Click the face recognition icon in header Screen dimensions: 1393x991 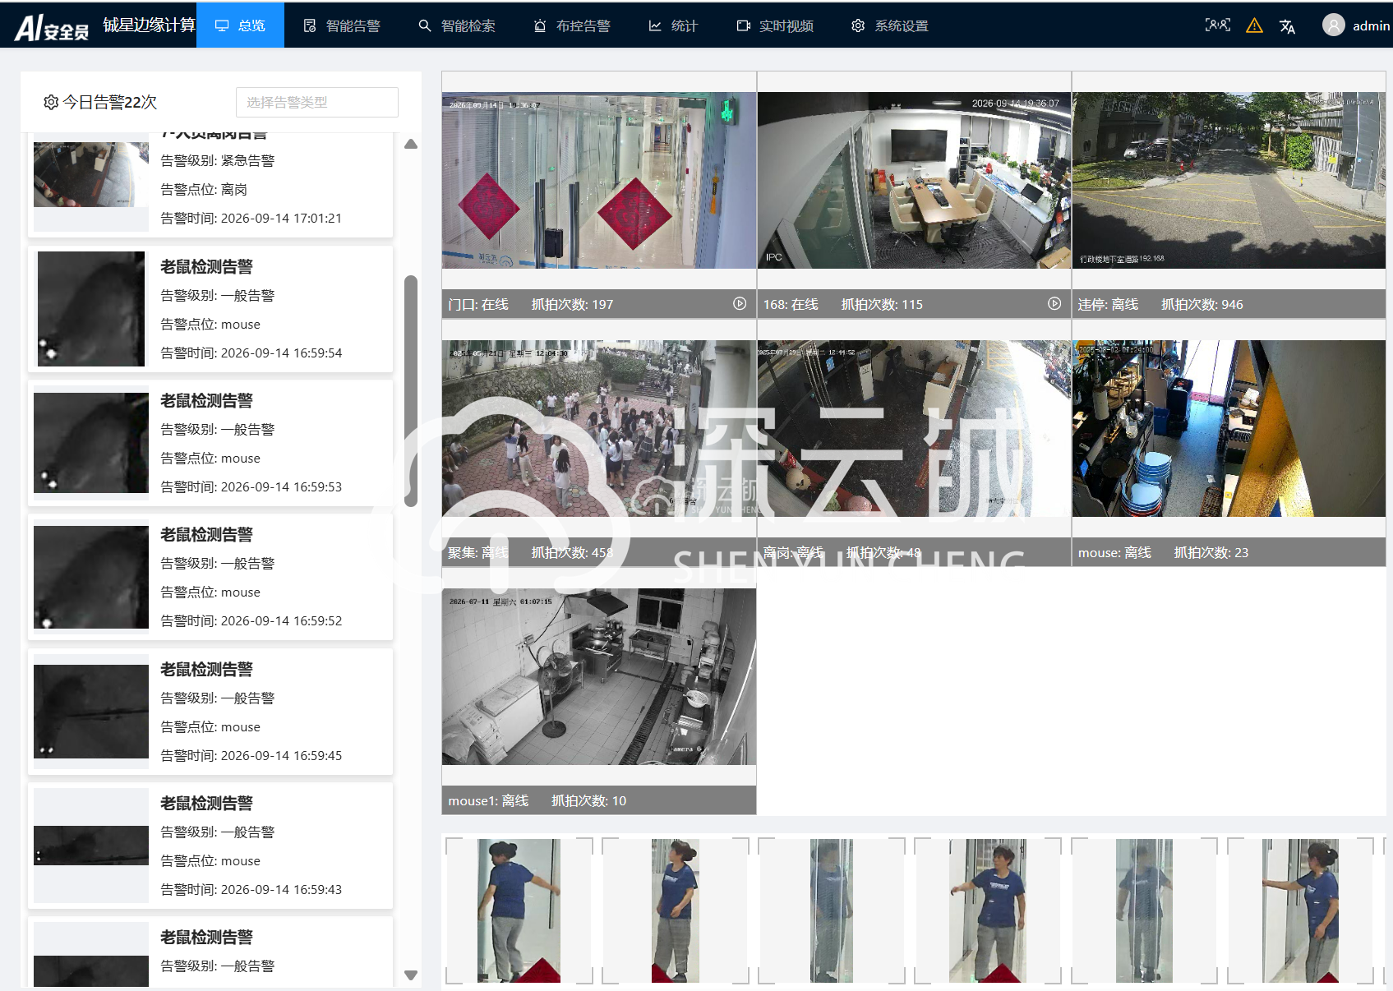1217,25
